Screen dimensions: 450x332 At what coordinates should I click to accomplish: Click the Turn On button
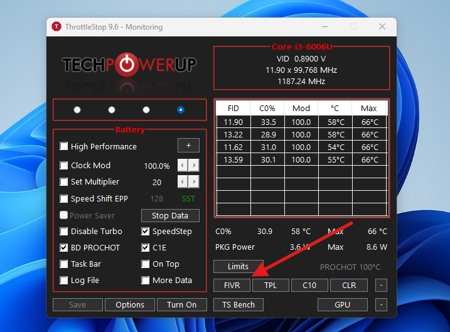(182, 304)
